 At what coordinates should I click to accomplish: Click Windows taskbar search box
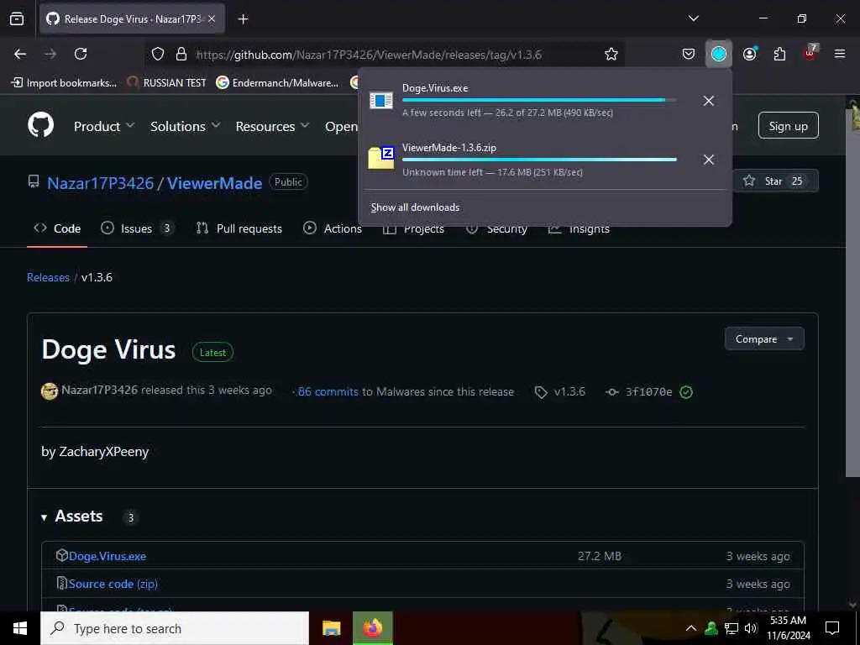(x=175, y=628)
